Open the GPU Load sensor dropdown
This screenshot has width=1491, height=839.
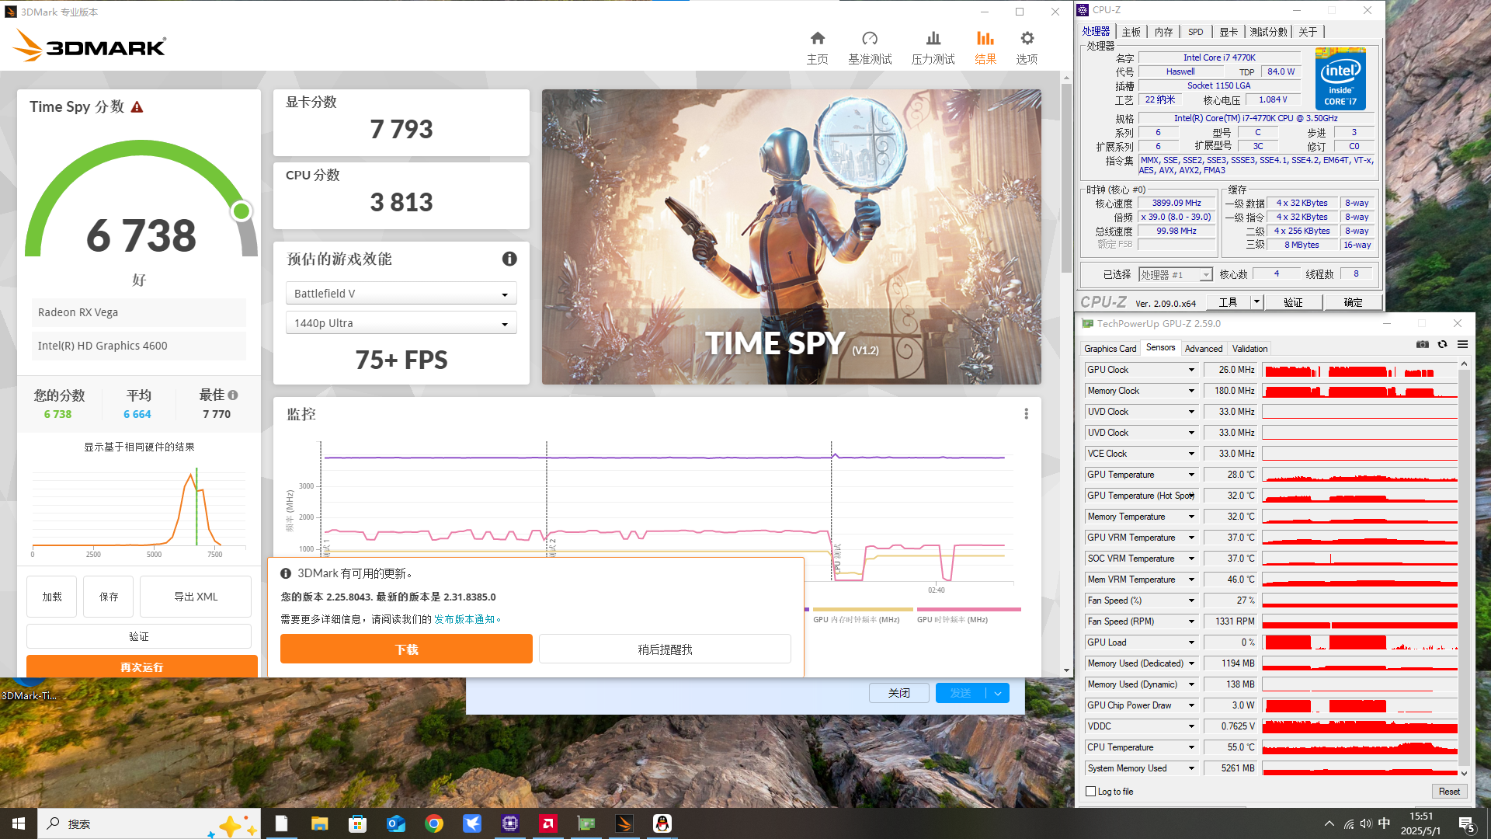pyautogui.click(x=1191, y=642)
